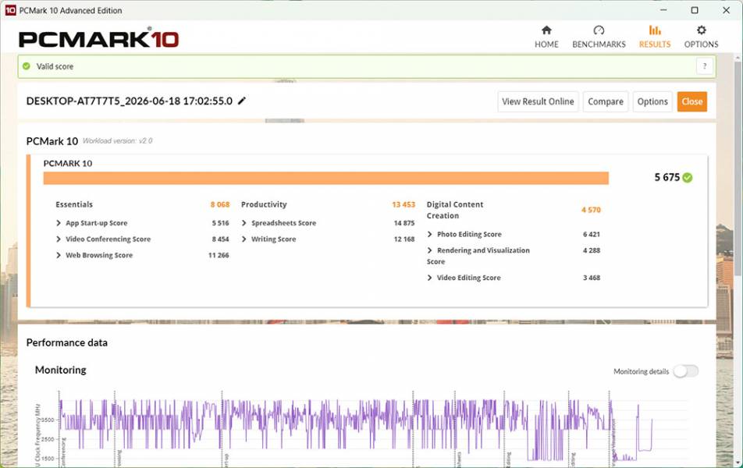The image size is (743, 468).
Task: Click the PCMark 10 app icon in title bar
Action: pyautogui.click(x=10, y=10)
